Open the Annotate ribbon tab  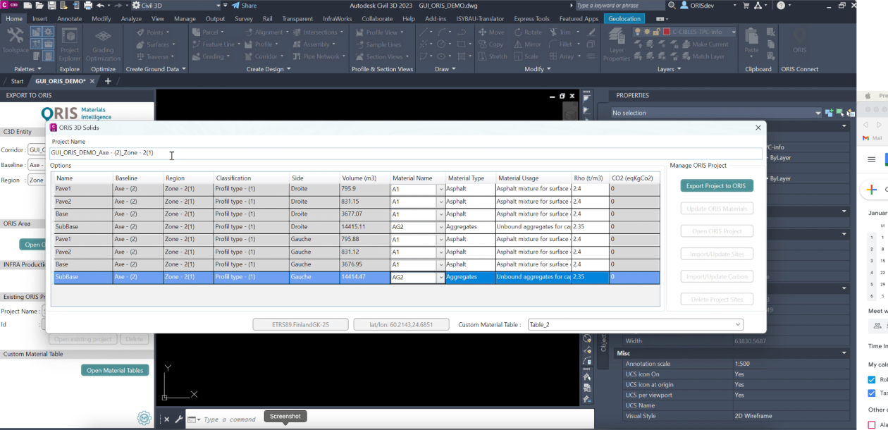pos(70,18)
